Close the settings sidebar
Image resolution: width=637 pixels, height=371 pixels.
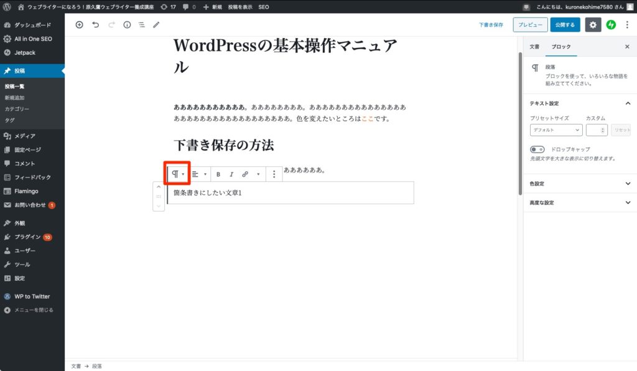[x=627, y=47]
